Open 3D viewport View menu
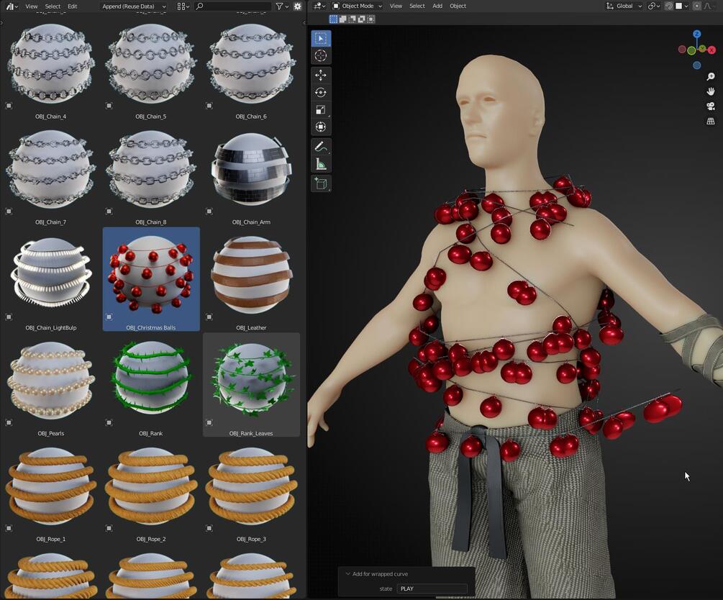Screen dimensions: 723x600 coord(396,6)
